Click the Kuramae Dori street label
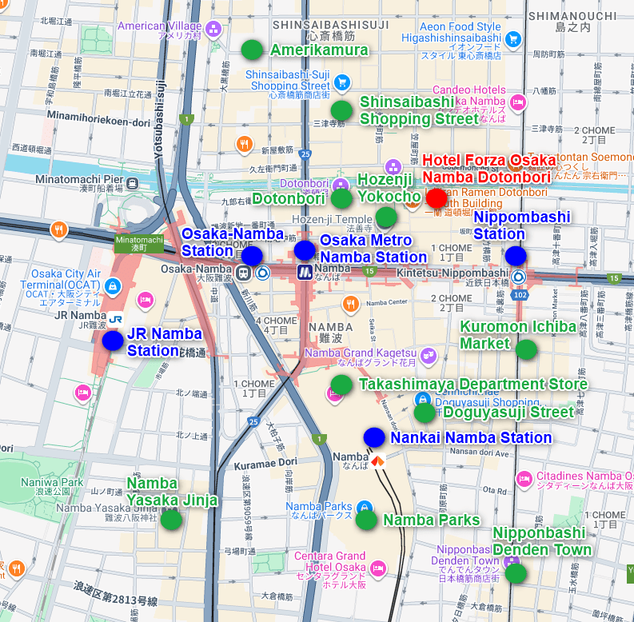The height and width of the screenshot is (622, 634). tap(265, 464)
